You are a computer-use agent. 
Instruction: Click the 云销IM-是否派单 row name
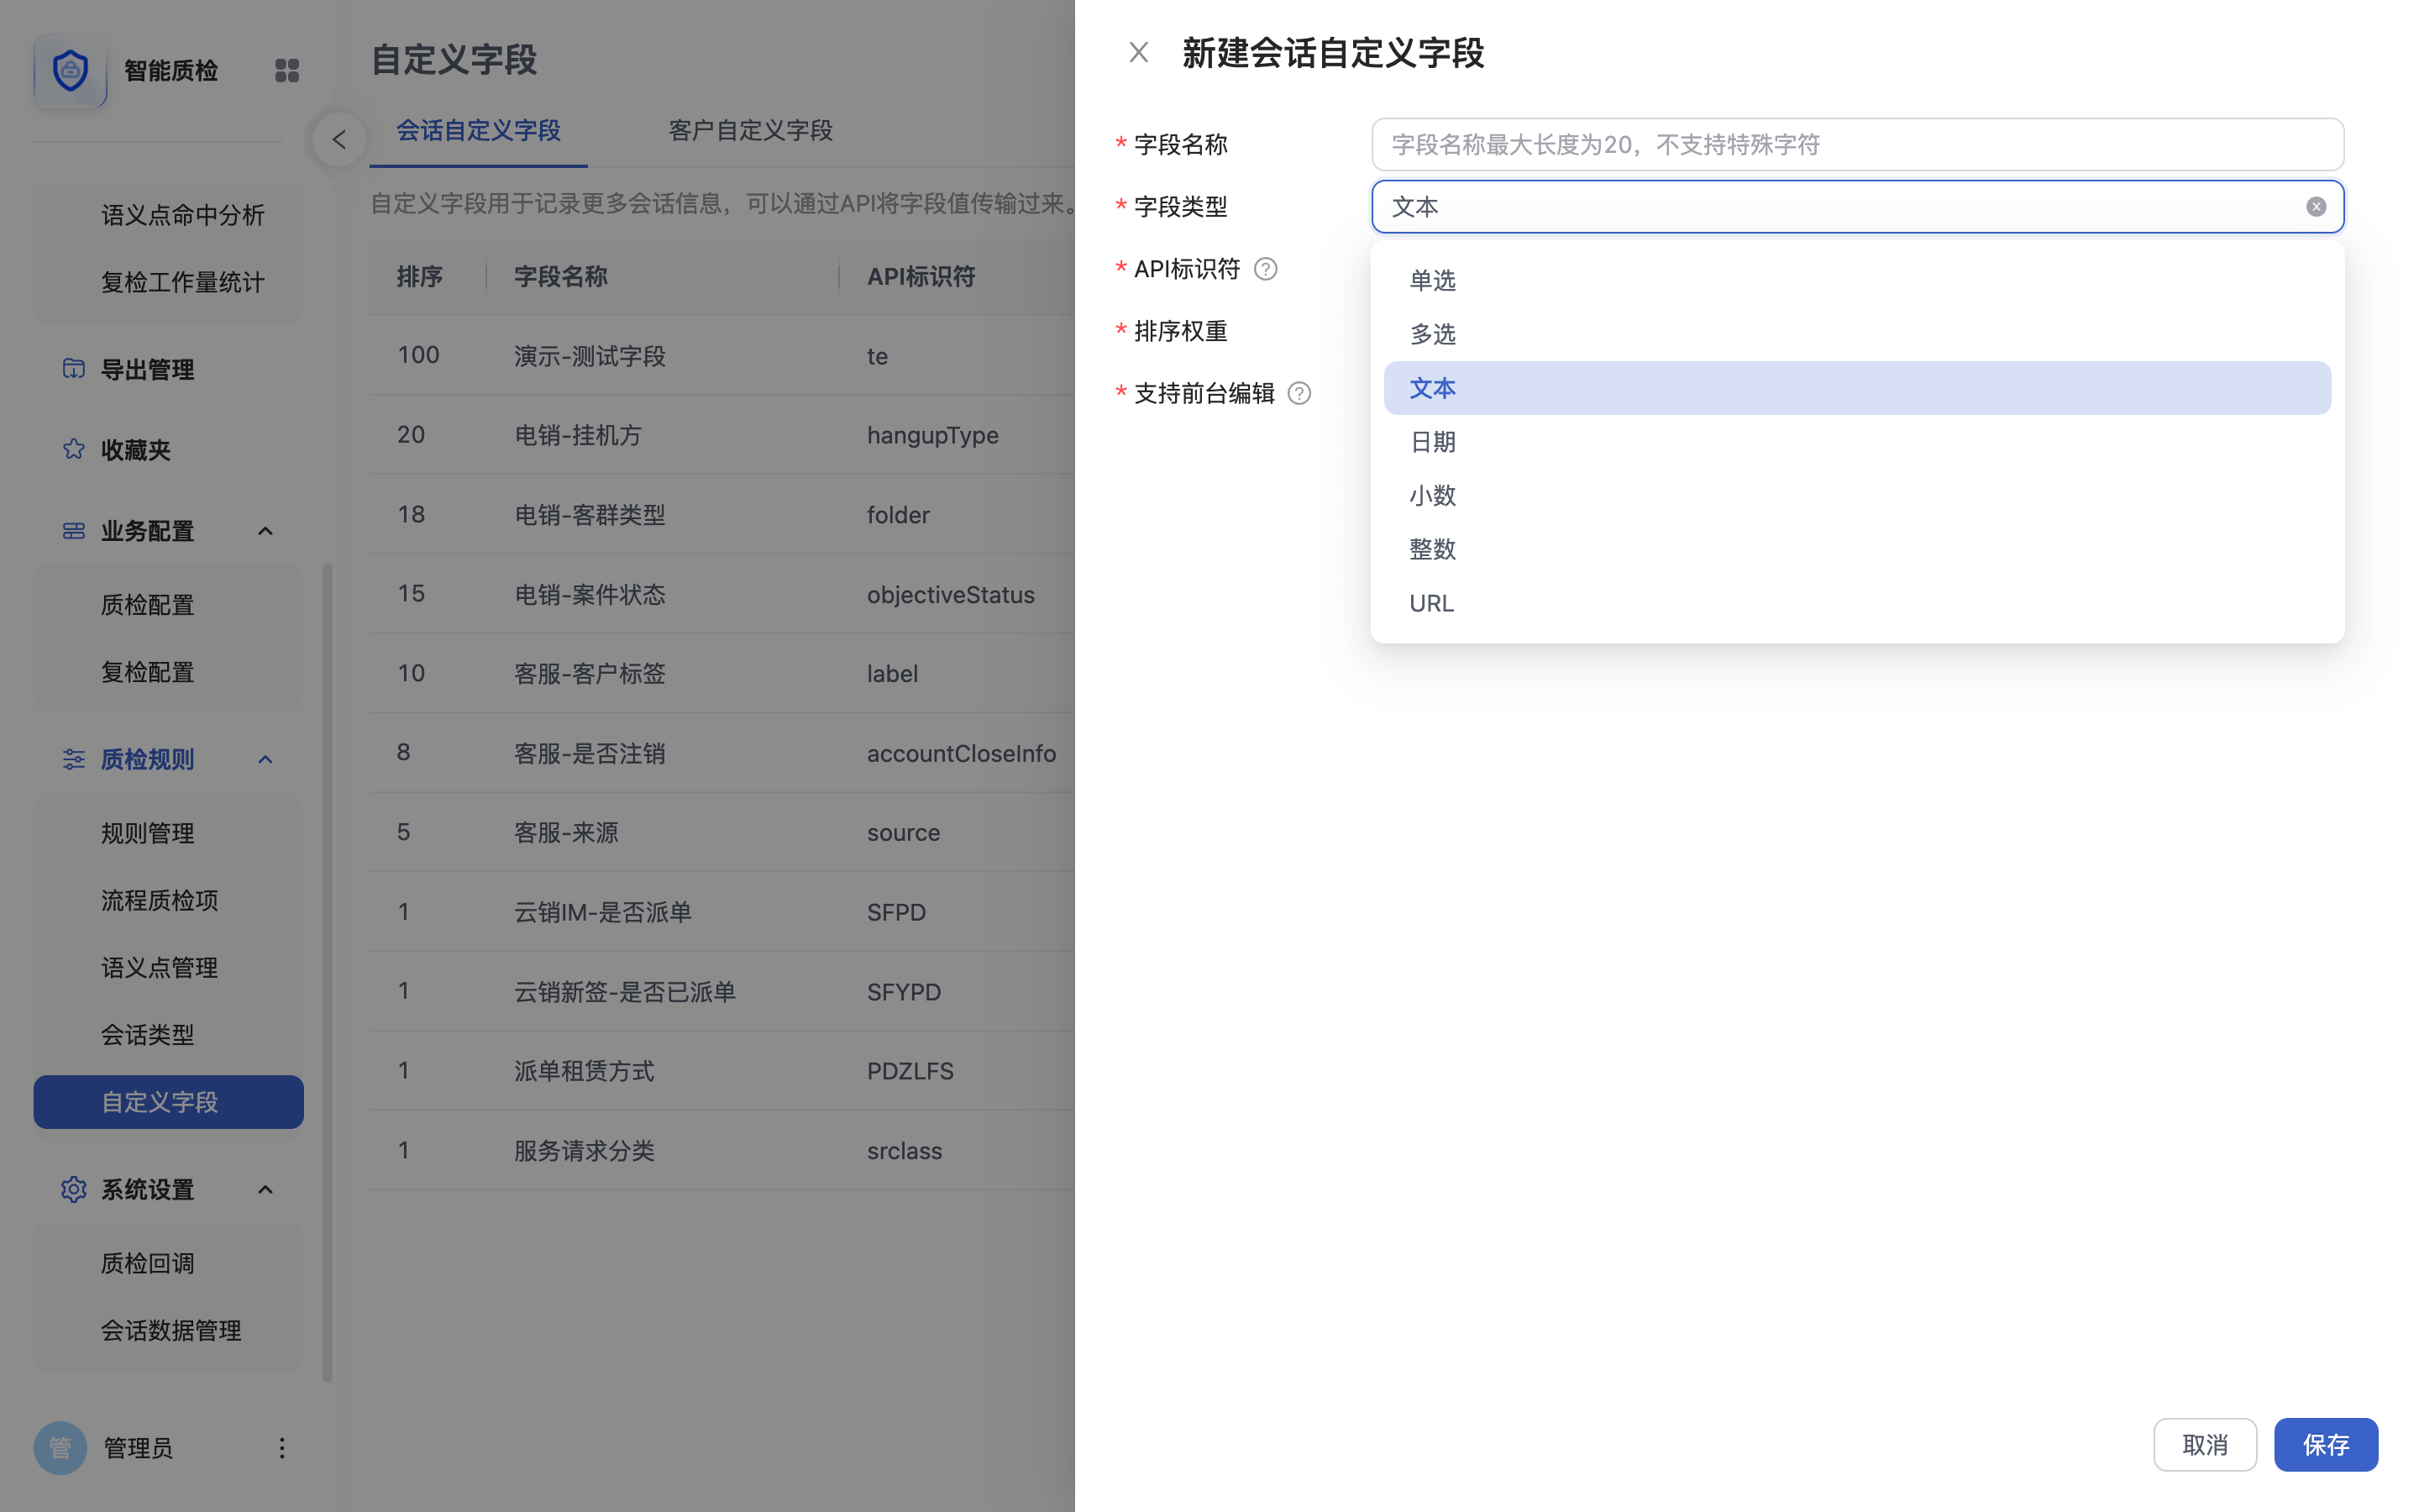click(x=603, y=912)
